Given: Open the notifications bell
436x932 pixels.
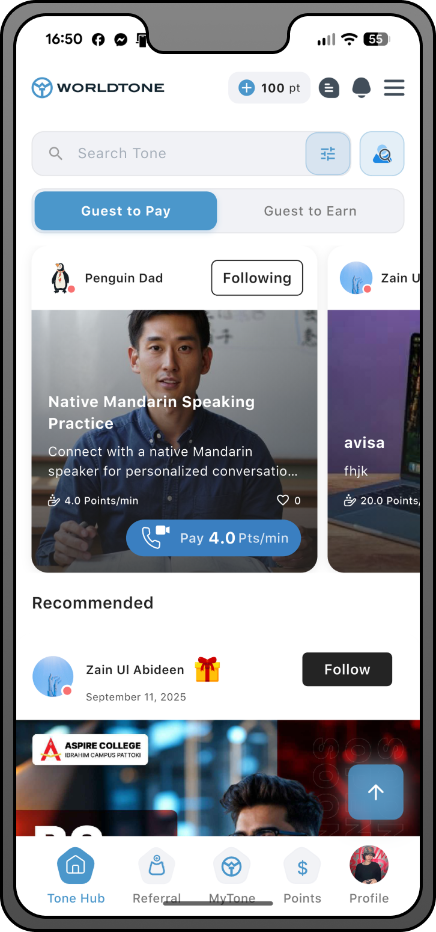Looking at the screenshot, I should click(361, 88).
